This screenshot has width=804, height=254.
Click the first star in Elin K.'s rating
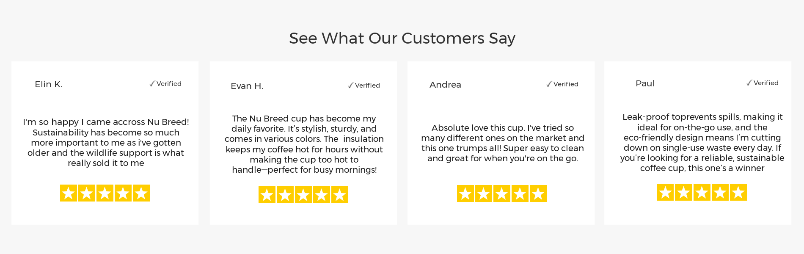pos(69,193)
